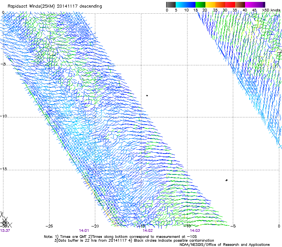Click the '-25' longitude axis label
The height and width of the screenshot is (247, 282).
[x=49, y=226]
